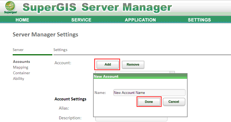This screenshot has height=122, width=231.
Task: Click the Description: label
Action: pyautogui.click(x=70, y=118)
